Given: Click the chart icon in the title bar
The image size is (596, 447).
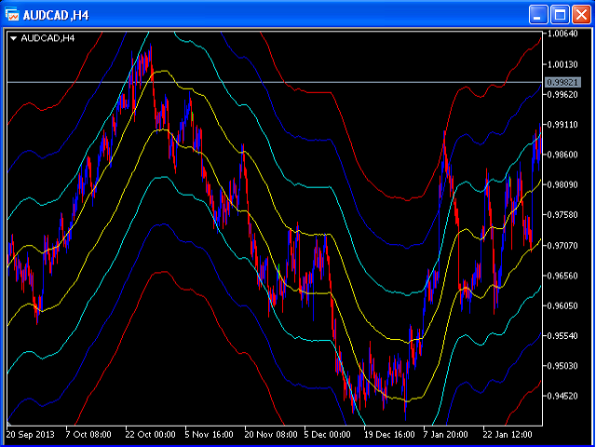Looking at the screenshot, I should pos(12,15).
